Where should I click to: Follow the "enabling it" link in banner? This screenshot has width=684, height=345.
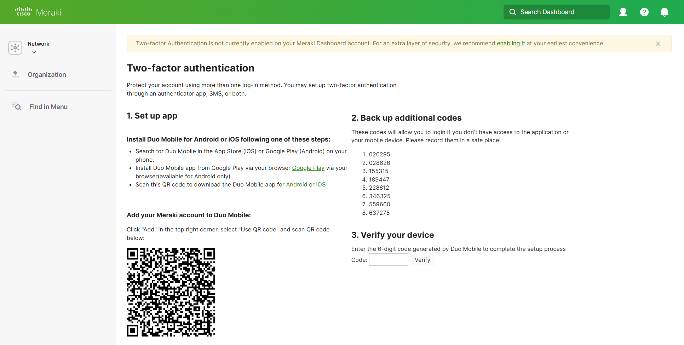tap(511, 44)
